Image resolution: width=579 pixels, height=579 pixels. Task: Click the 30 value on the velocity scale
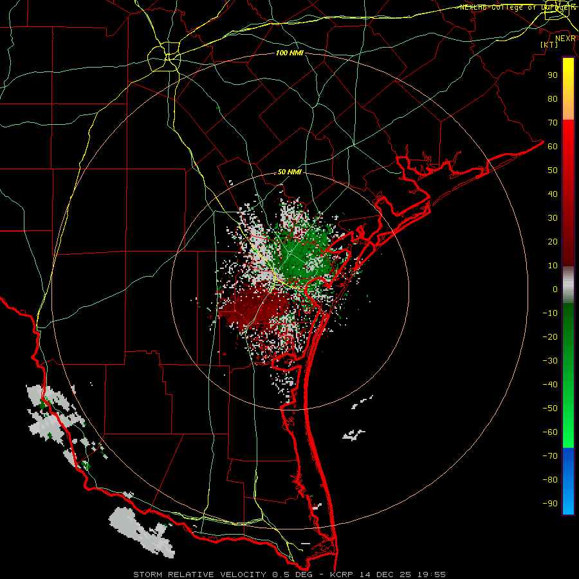point(553,218)
